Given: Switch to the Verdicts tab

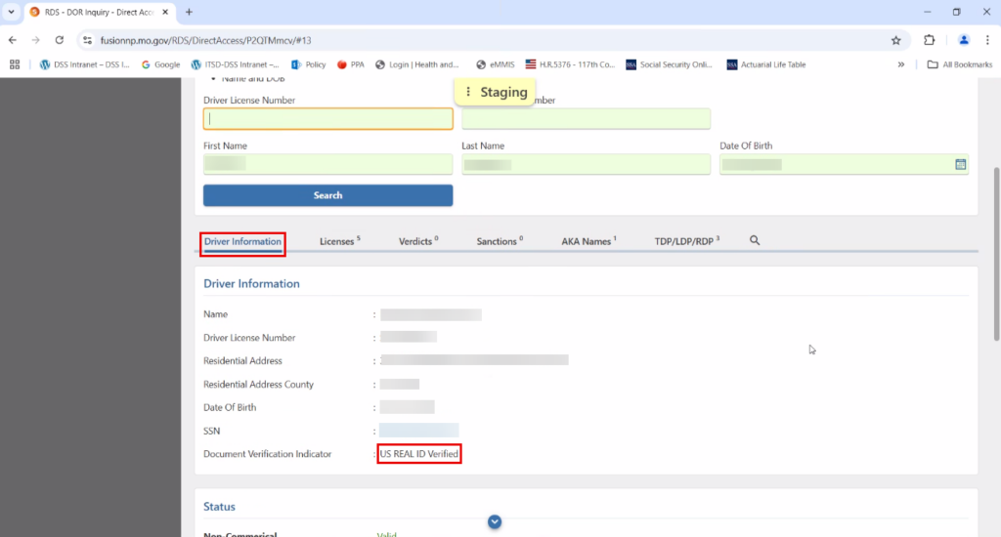Looking at the screenshot, I should point(418,241).
